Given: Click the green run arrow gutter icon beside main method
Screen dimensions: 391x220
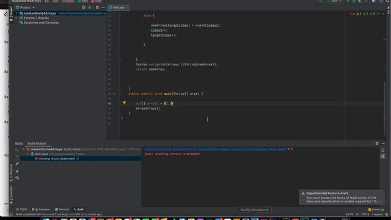Looking at the screenshot, I should (114, 94).
